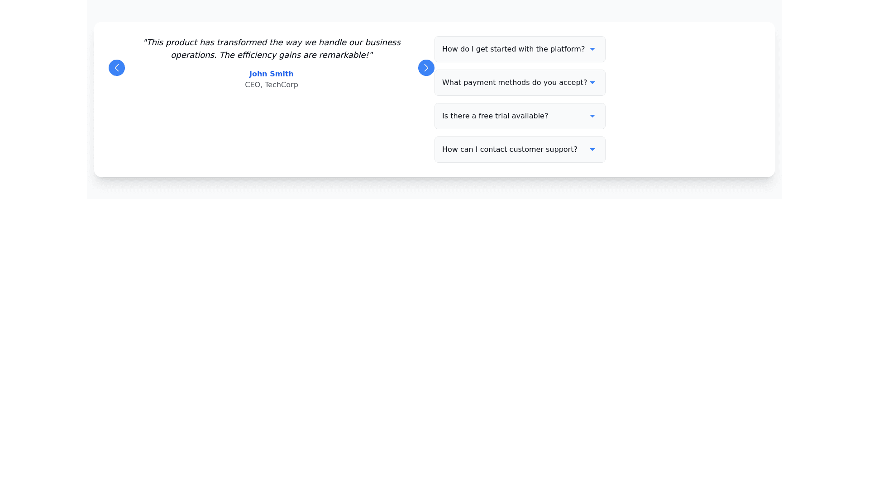Click the previous testimonial arrow button
The height and width of the screenshot is (488, 869).
(x=116, y=68)
